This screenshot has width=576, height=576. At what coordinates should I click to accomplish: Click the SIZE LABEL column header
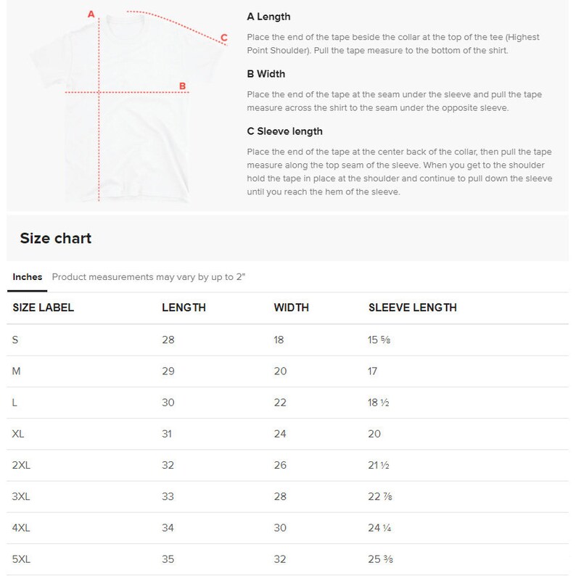point(44,308)
